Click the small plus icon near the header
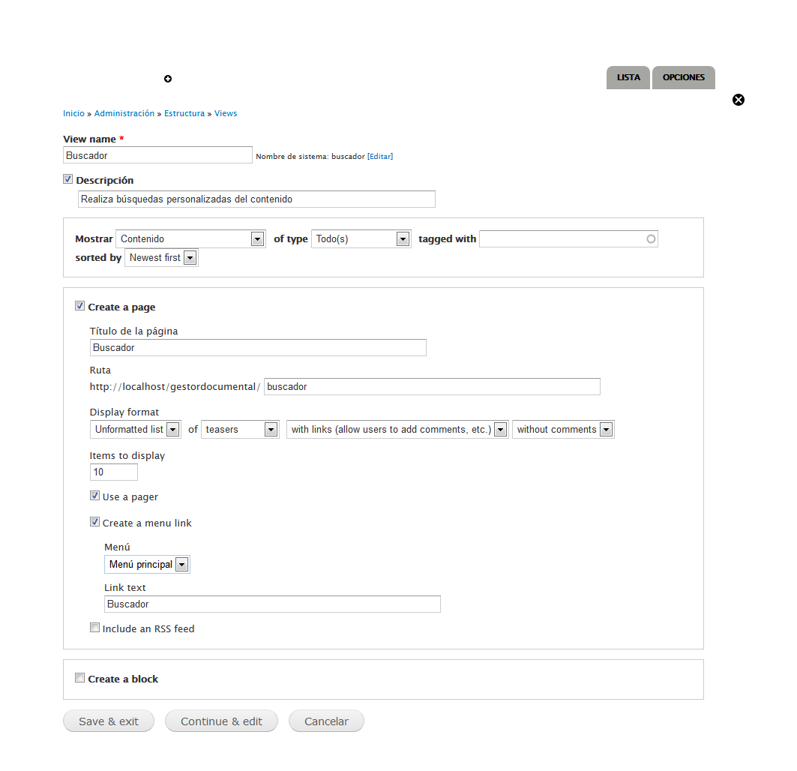The image size is (797, 771). click(168, 79)
